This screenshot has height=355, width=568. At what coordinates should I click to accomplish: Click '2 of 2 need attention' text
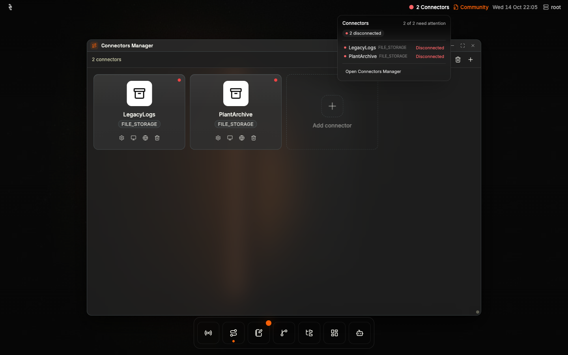point(424,23)
